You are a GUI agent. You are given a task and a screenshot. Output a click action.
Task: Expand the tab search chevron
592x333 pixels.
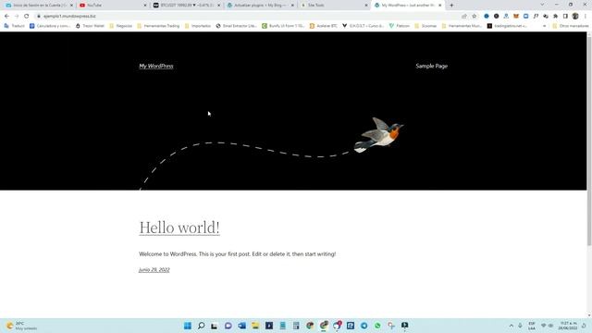tap(542, 5)
